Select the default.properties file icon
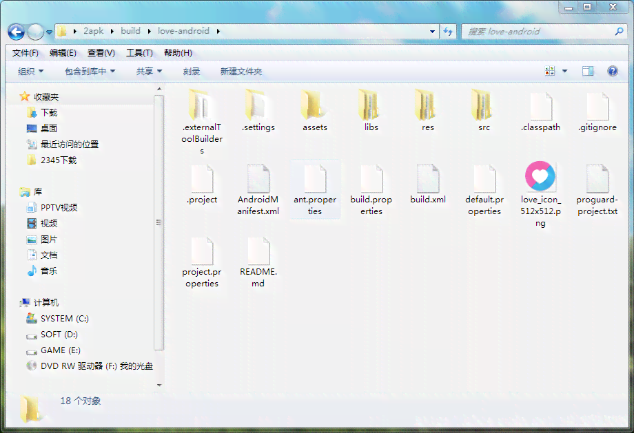 484,178
